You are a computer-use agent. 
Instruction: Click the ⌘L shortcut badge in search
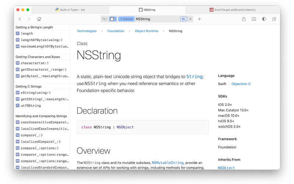pos(183,19)
